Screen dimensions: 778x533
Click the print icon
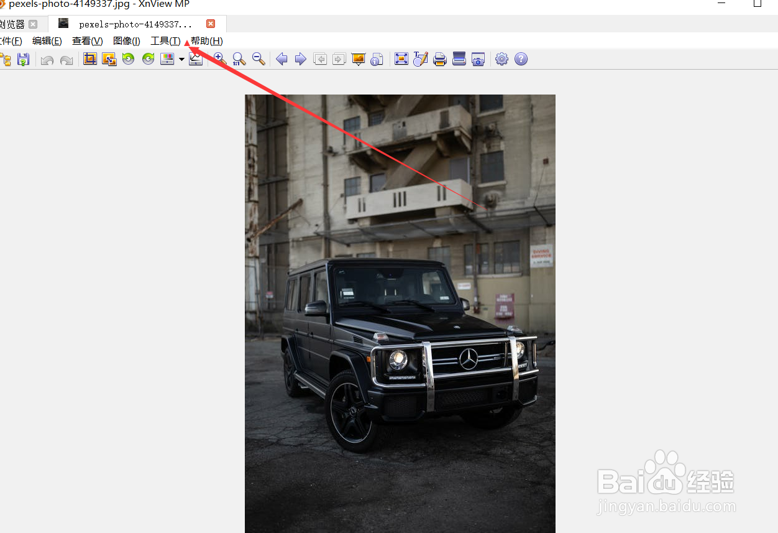click(x=440, y=59)
